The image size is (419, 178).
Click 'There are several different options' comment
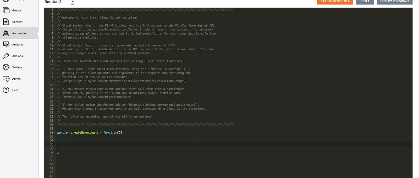coord(120,61)
